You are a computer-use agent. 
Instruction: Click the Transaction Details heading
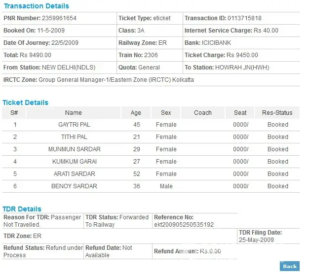[37, 6]
